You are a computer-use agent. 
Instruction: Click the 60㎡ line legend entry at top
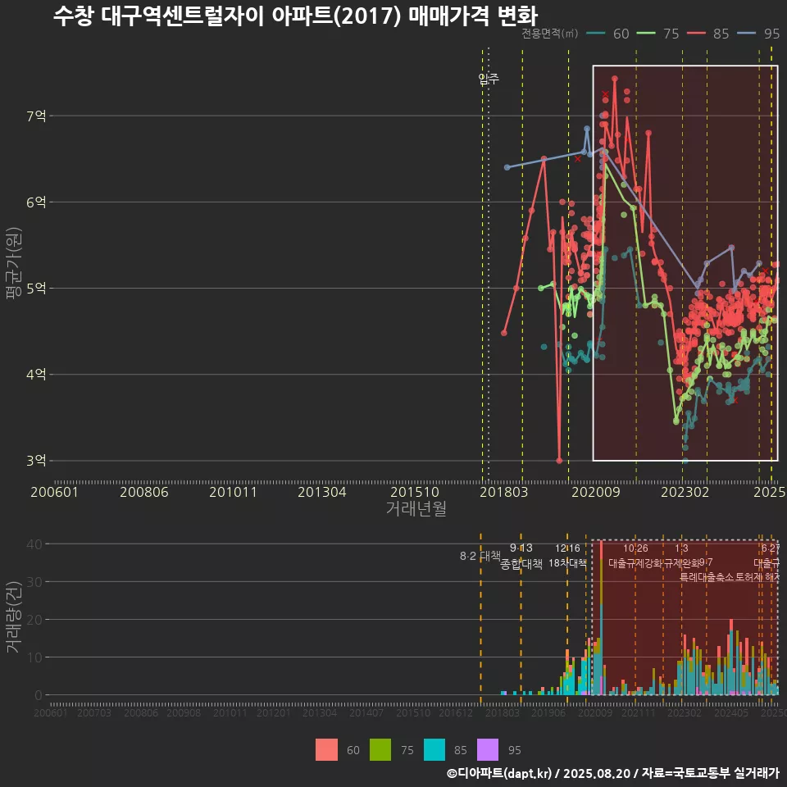pos(607,34)
